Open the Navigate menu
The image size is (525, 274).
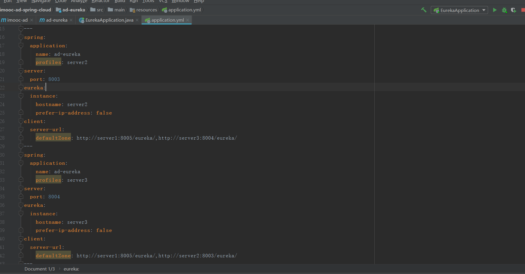coord(41,1)
